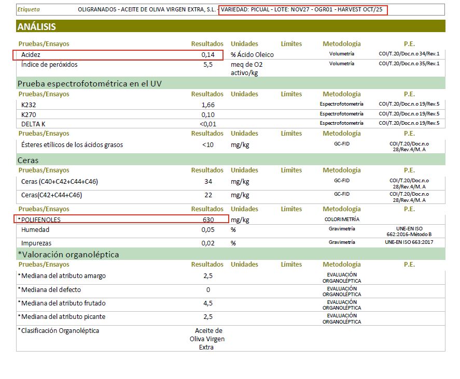
Task: Select the Acidez result value 0,14
Action: click(208, 54)
